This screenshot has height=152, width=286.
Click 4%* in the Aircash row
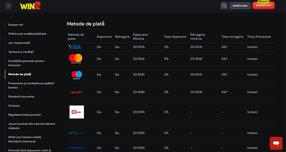(x=225, y=92)
